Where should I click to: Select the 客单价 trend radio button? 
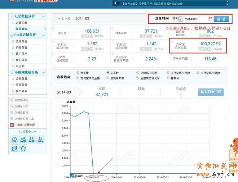click(168, 78)
